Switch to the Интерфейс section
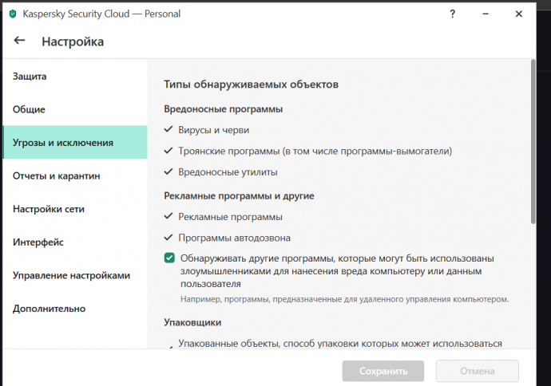This screenshot has height=386, width=551. pos(38,242)
